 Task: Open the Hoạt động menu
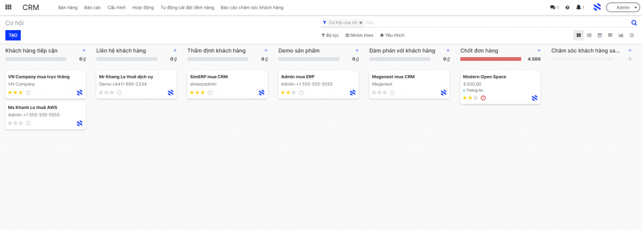coord(143,8)
